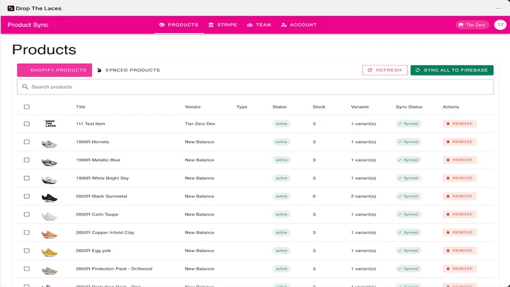Click the 2002R Black Gunmetal shoe thumbnail
510x287 pixels.
pyautogui.click(x=50, y=198)
